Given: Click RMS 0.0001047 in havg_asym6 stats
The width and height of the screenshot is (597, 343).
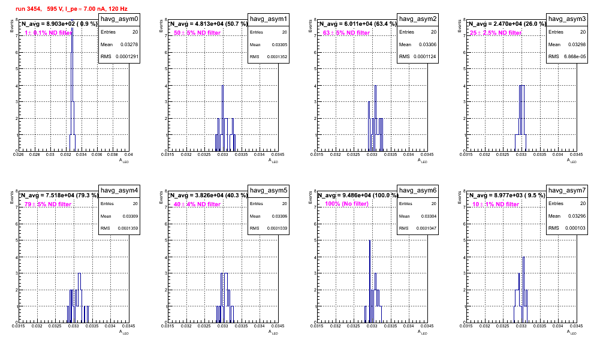Looking at the screenshot, I should tap(418, 228).
